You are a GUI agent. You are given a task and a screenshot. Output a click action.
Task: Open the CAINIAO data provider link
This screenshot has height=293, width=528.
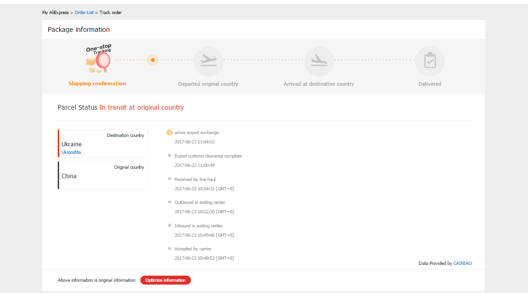coord(462,263)
